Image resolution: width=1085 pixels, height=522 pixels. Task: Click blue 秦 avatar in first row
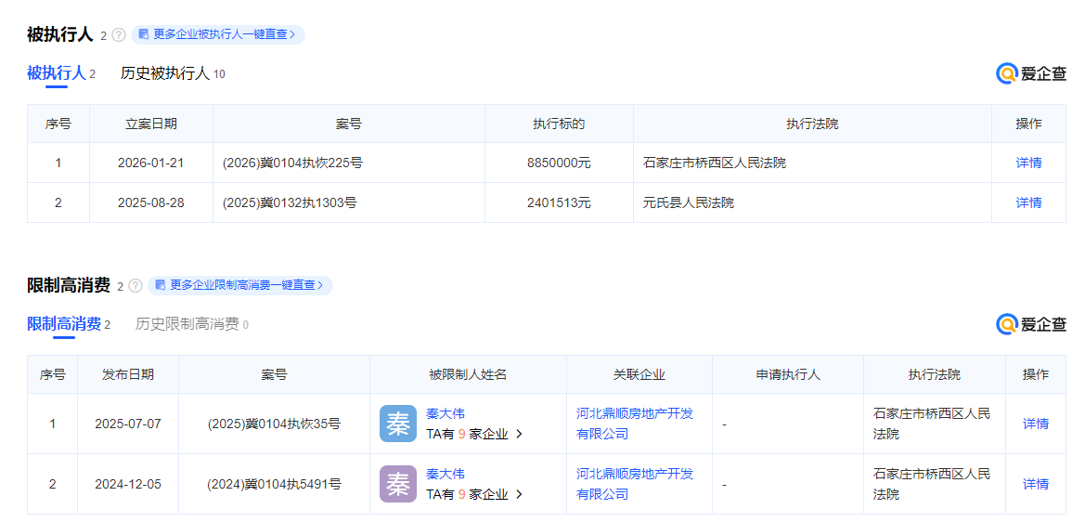(398, 424)
